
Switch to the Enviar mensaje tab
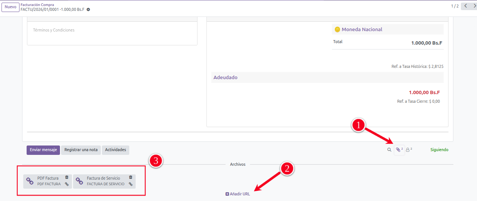pos(43,150)
